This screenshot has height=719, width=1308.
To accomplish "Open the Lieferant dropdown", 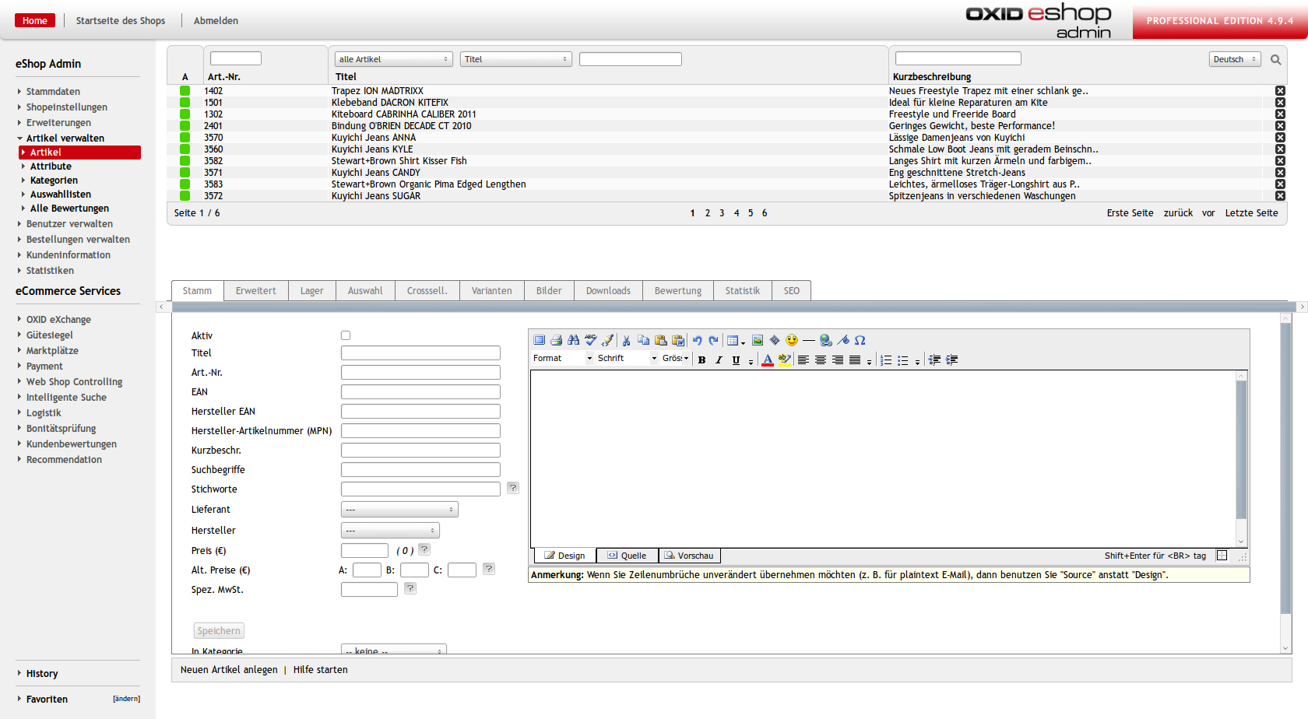I will point(399,510).
